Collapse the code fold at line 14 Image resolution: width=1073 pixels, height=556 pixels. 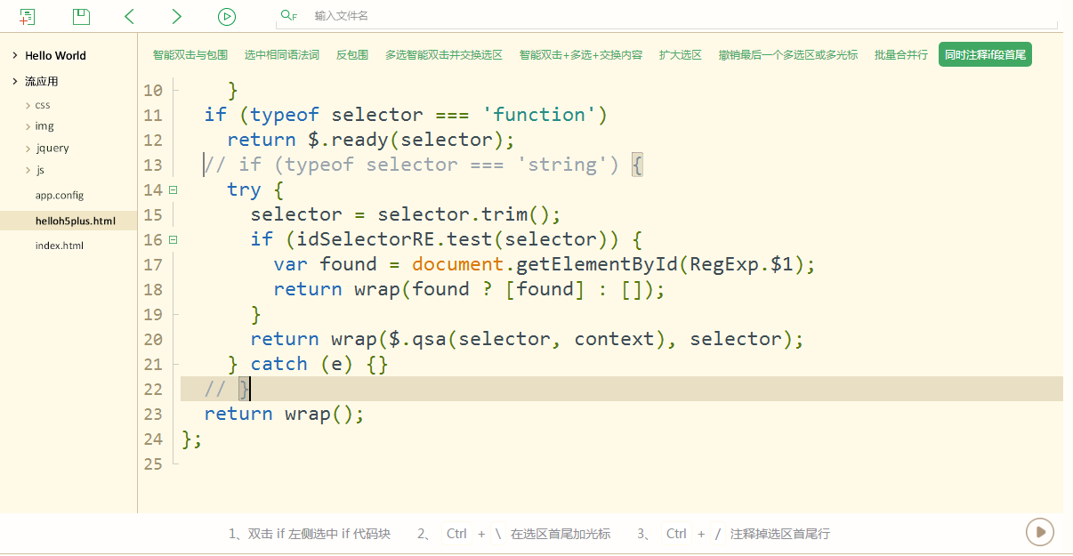[173, 189]
